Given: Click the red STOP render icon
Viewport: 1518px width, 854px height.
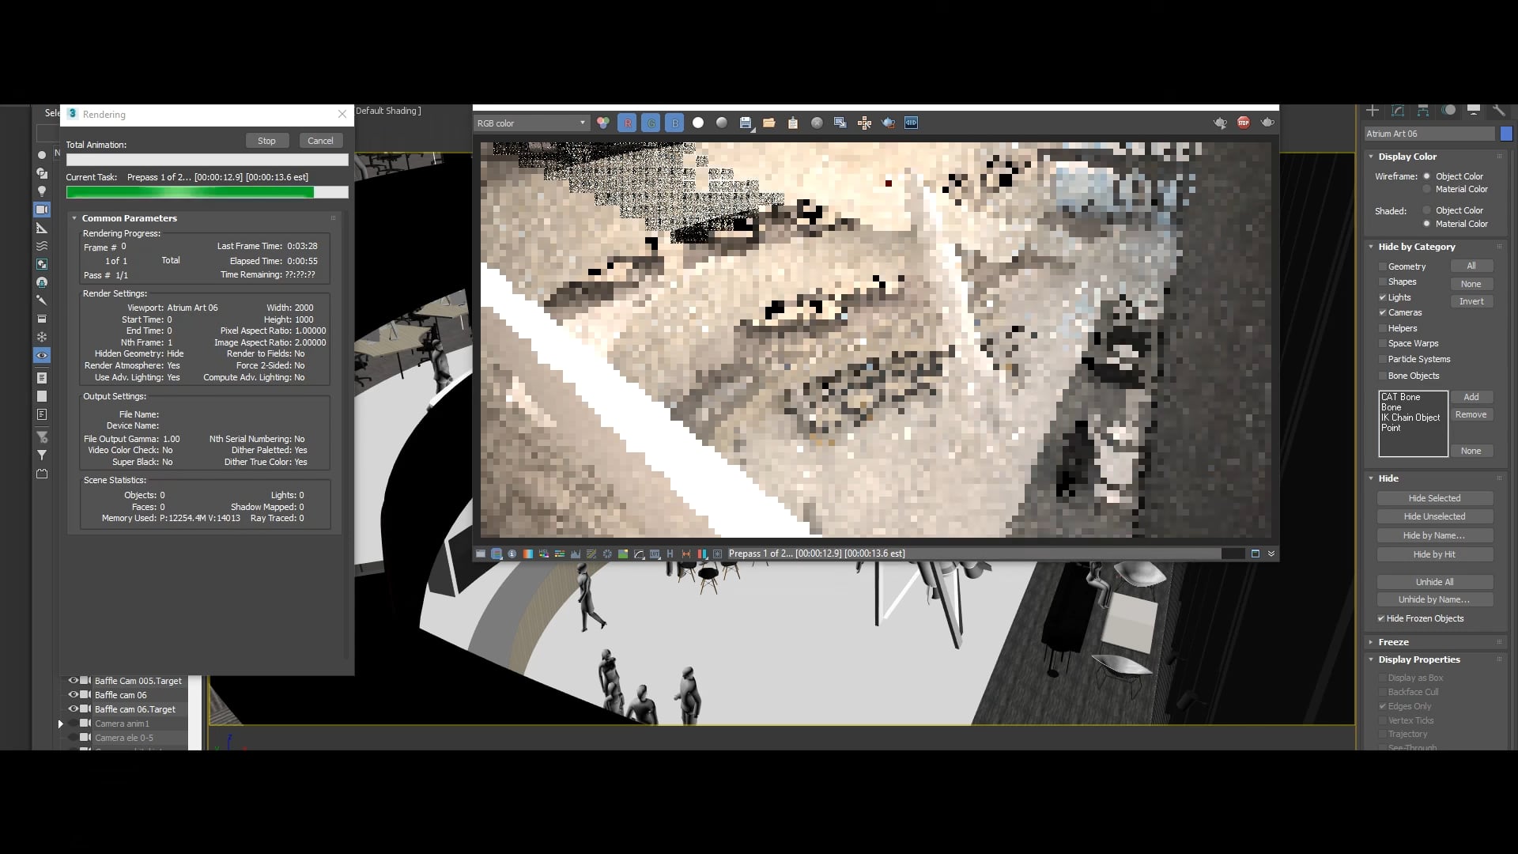Looking at the screenshot, I should [1244, 123].
